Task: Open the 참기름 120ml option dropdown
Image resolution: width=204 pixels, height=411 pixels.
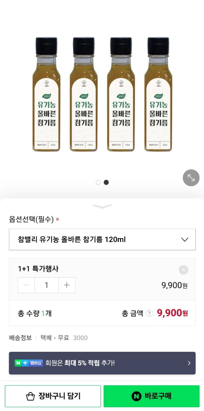Action: point(102,239)
